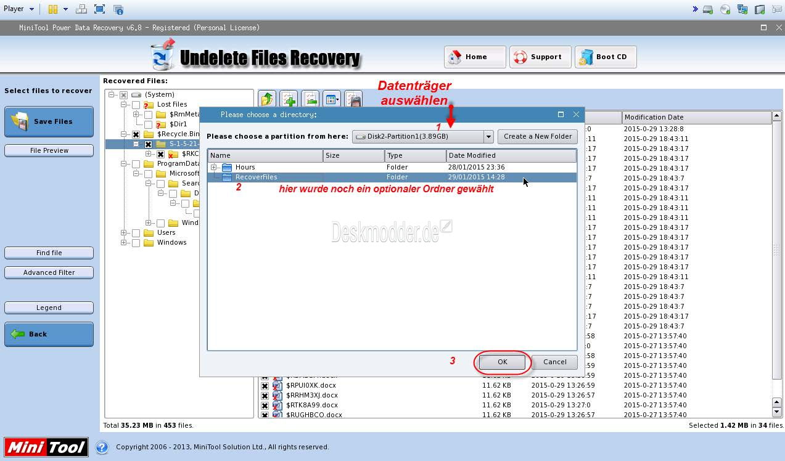This screenshot has height=461, width=785.
Task: Sort dialog list by Date Modified column
Action: tap(511, 155)
